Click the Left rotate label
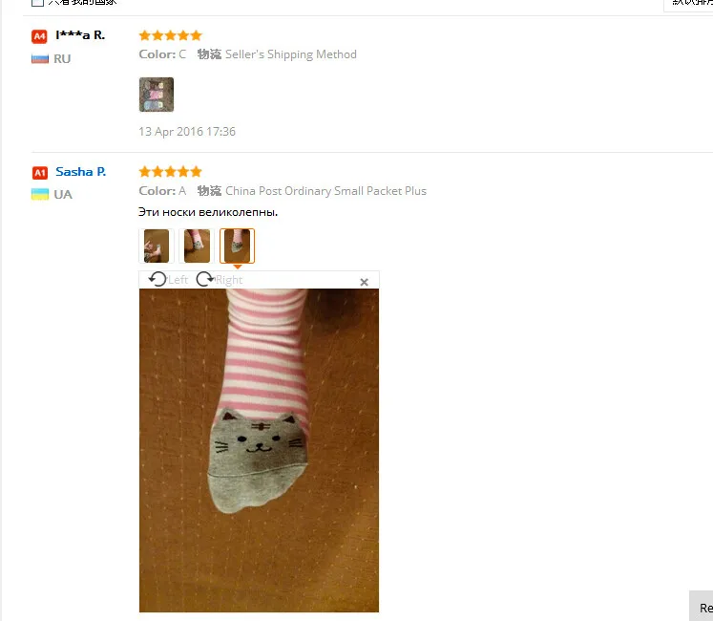The image size is (713, 621). [178, 280]
